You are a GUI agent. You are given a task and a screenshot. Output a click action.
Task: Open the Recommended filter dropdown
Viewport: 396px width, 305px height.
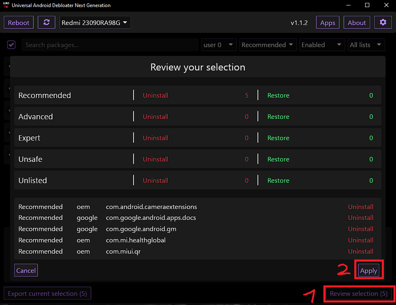268,45
